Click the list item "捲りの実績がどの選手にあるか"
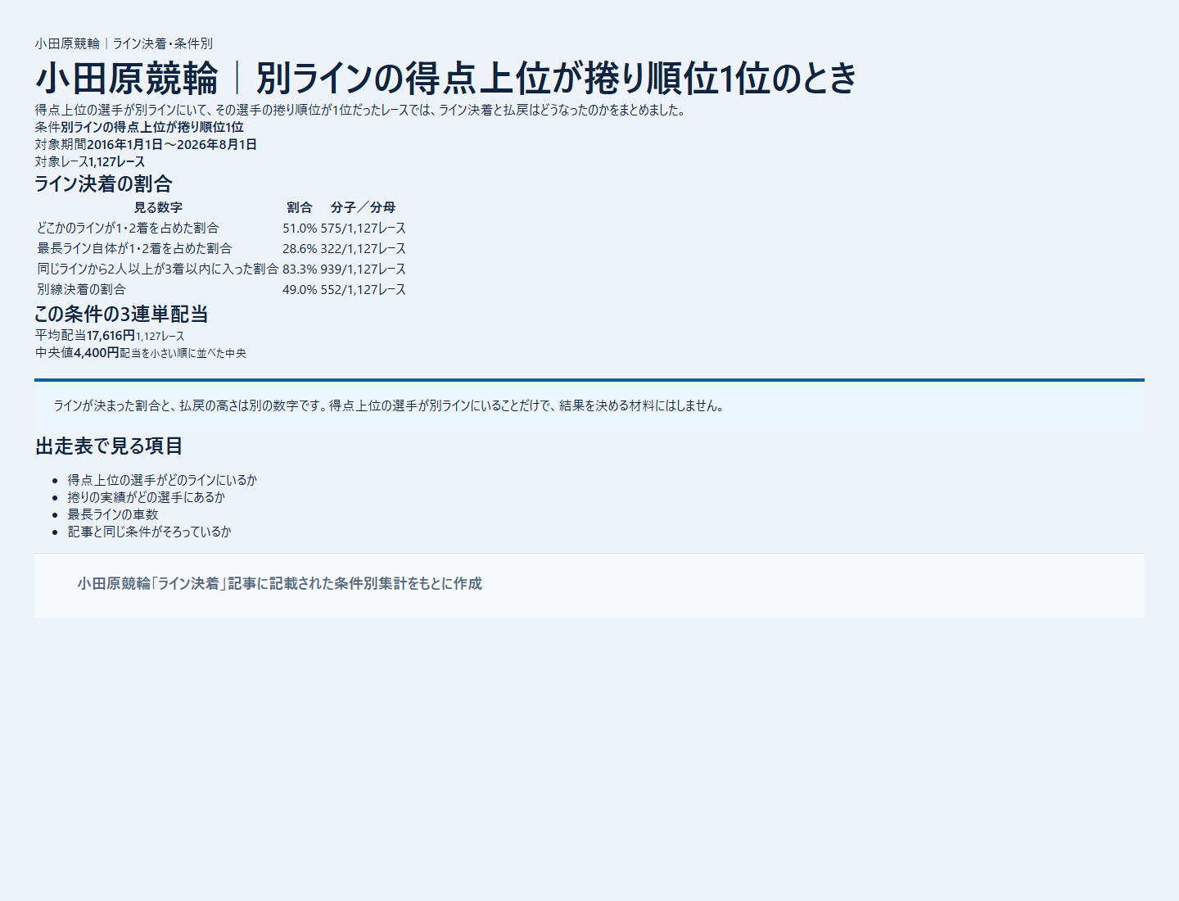1179x901 pixels. 147,498
